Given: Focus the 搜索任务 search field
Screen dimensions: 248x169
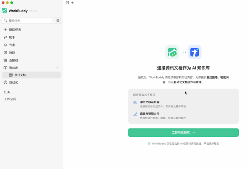Looking at the screenshot, I should [x=27, y=21].
